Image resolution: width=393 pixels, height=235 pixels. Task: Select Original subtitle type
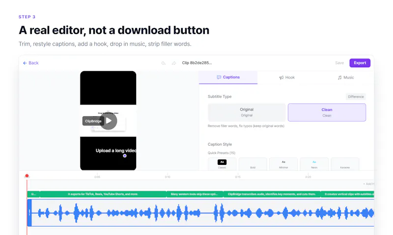(247, 112)
